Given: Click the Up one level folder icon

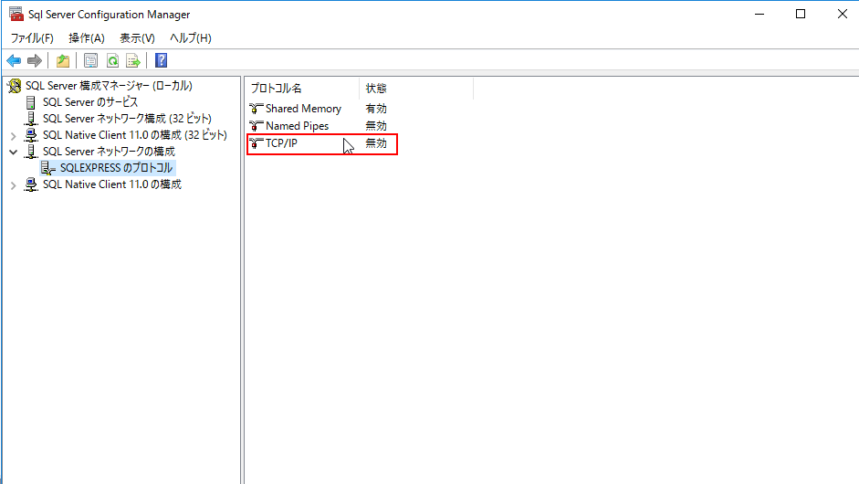Looking at the screenshot, I should 62,61.
